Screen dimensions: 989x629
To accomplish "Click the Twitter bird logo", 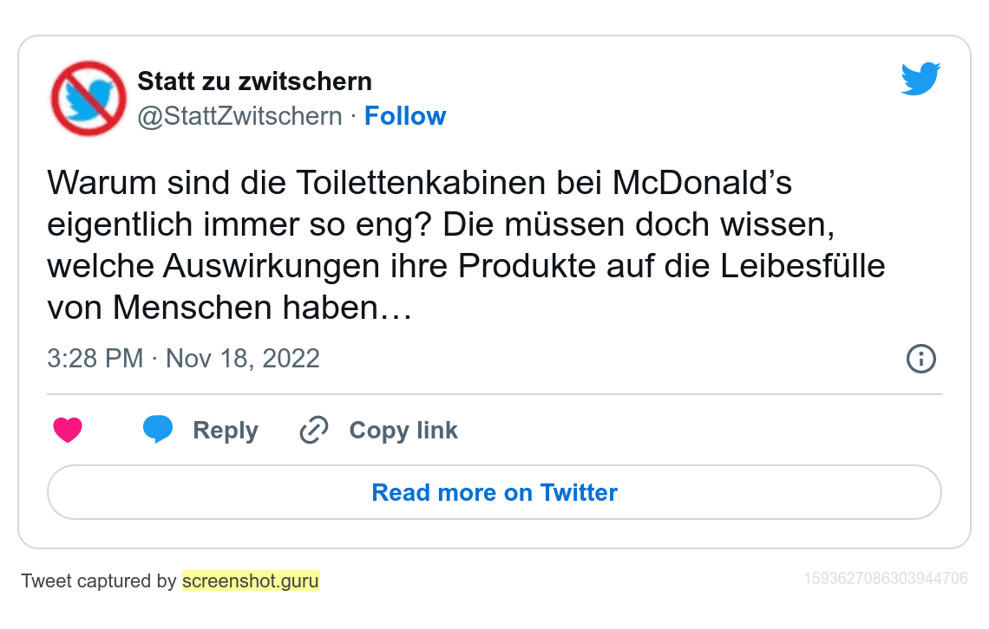I will [920, 79].
